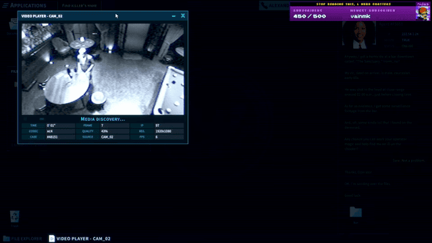432x243 pixels.
Task: Open the Bar folder in the chat panel
Action: [356, 212]
